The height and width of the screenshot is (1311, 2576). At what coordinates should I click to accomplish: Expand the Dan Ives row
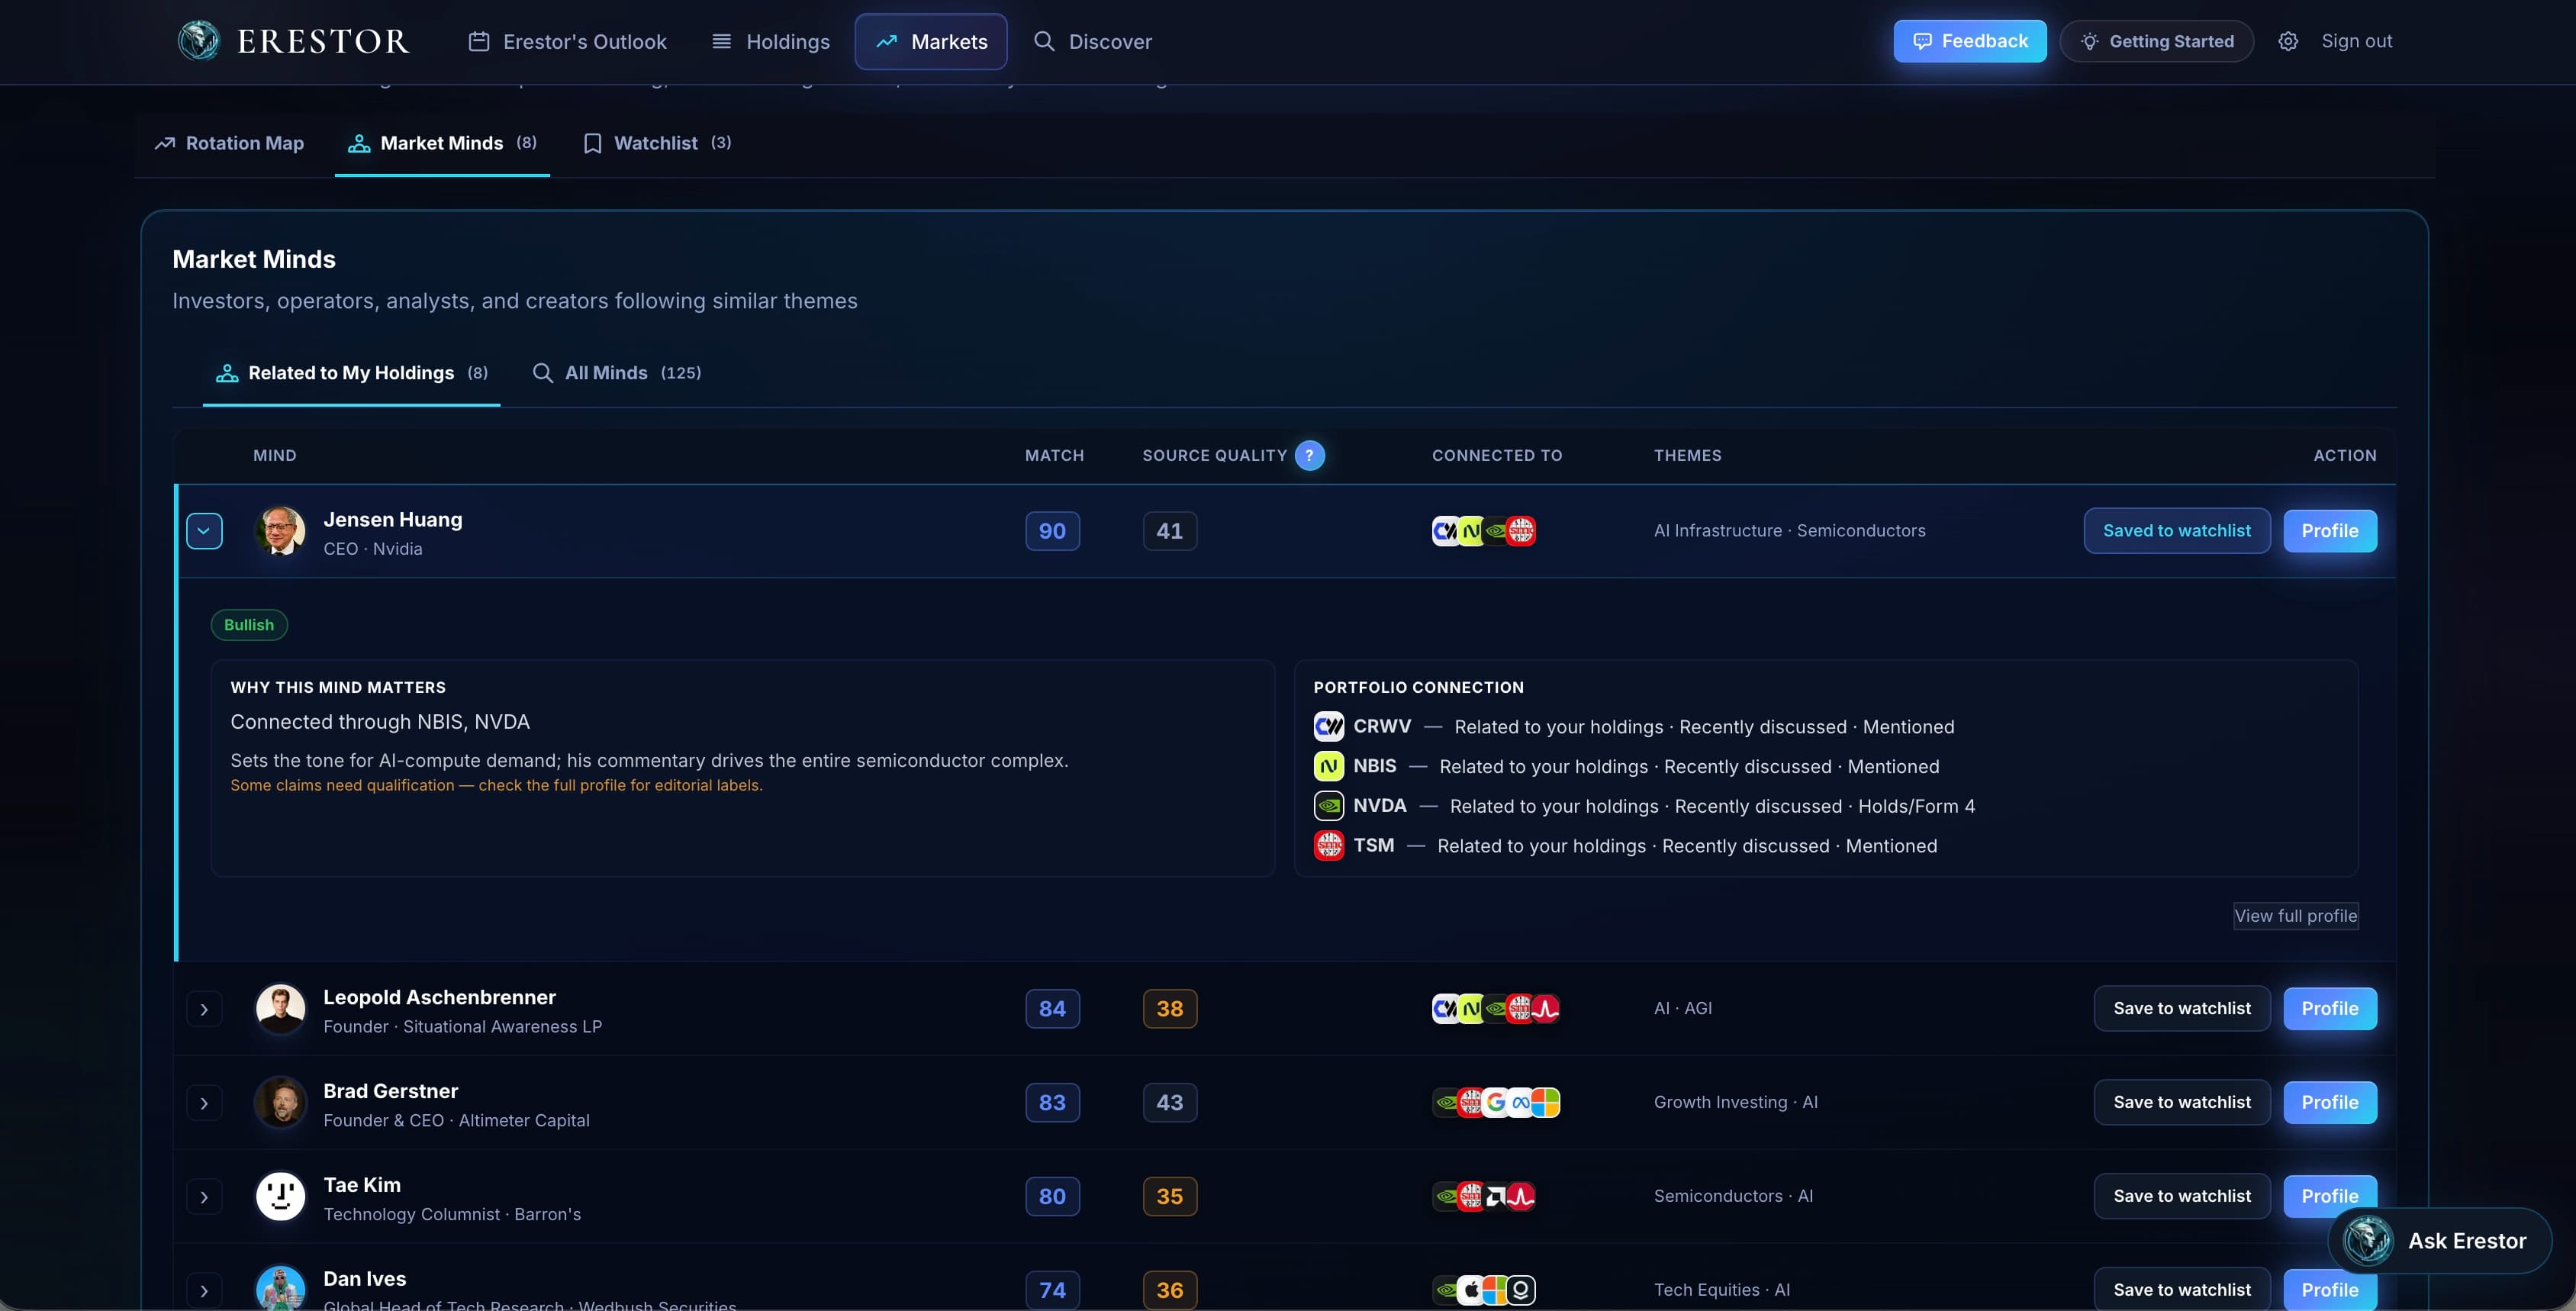(x=204, y=1291)
